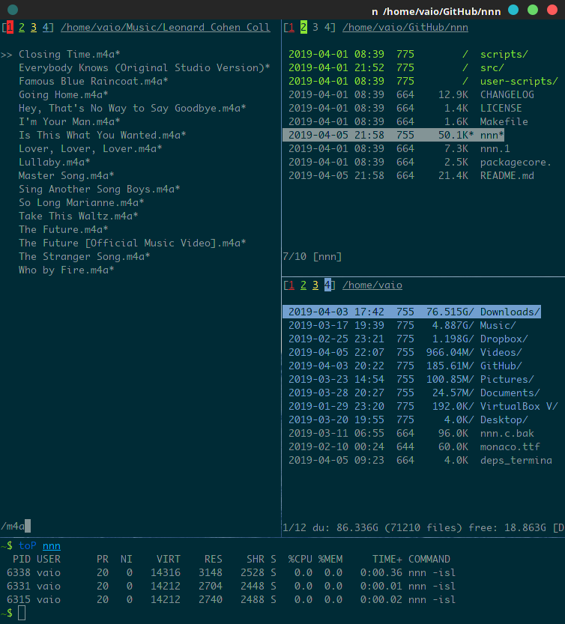Click the green window control dot
This screenshot has width=565, height=624.
coord(533,10)
